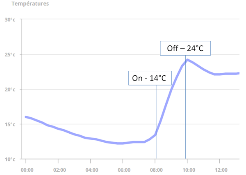The image size is (246, 175).
Task: Select the "Off – 24°C" annotation box
Action: pyautogui.click(x=185, y=48)
